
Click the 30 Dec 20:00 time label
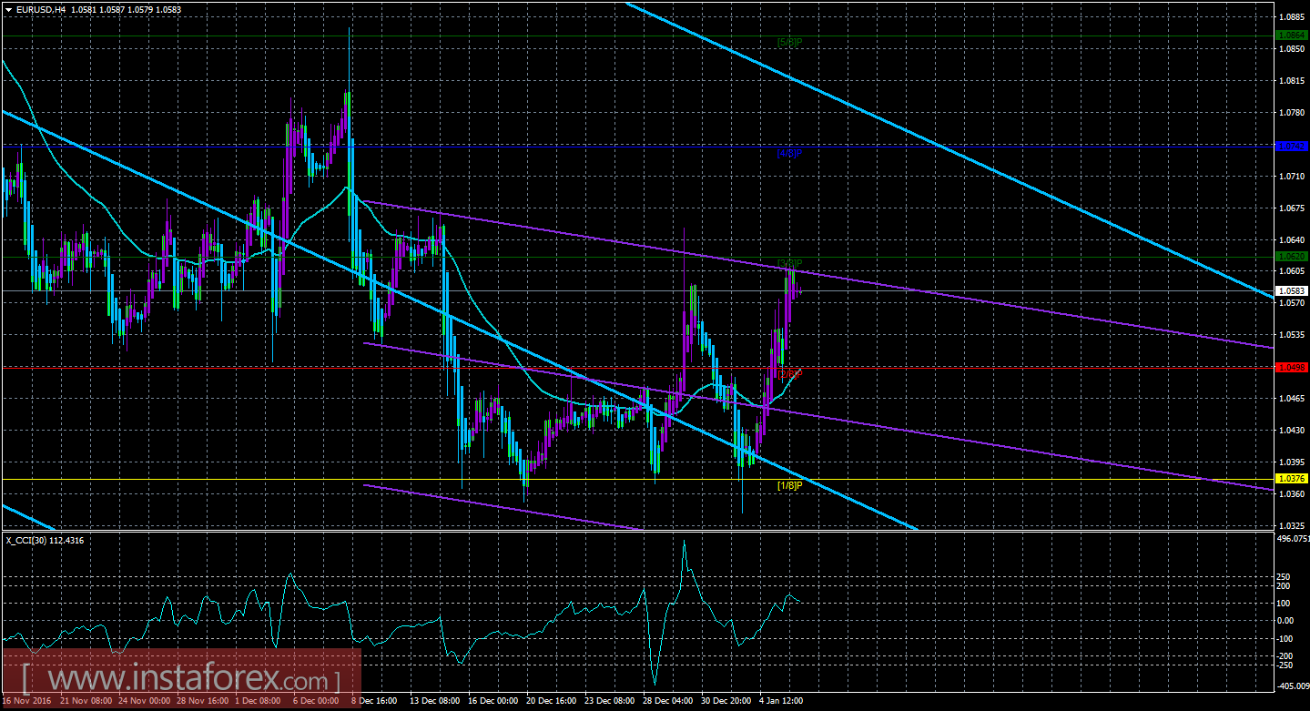click(x=724, y=702)
